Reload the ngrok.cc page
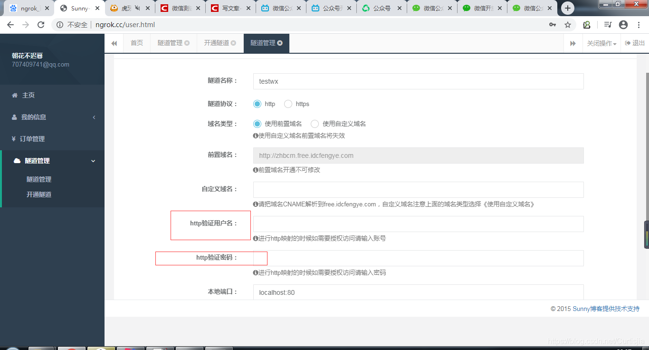The width and height of the screenshot is (649, 350). coord(41,25)
